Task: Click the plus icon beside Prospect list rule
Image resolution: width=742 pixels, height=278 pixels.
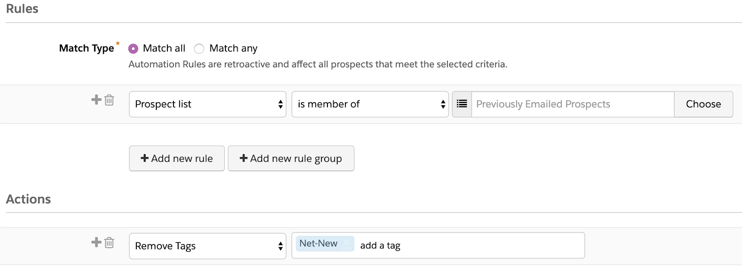Action: point(96,99)
